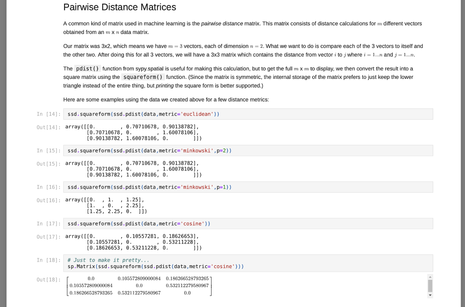Viewport: 465px width, 307px height.
Task: Click the Out[17] cosine distance output
Action: [x=132, y=242]
